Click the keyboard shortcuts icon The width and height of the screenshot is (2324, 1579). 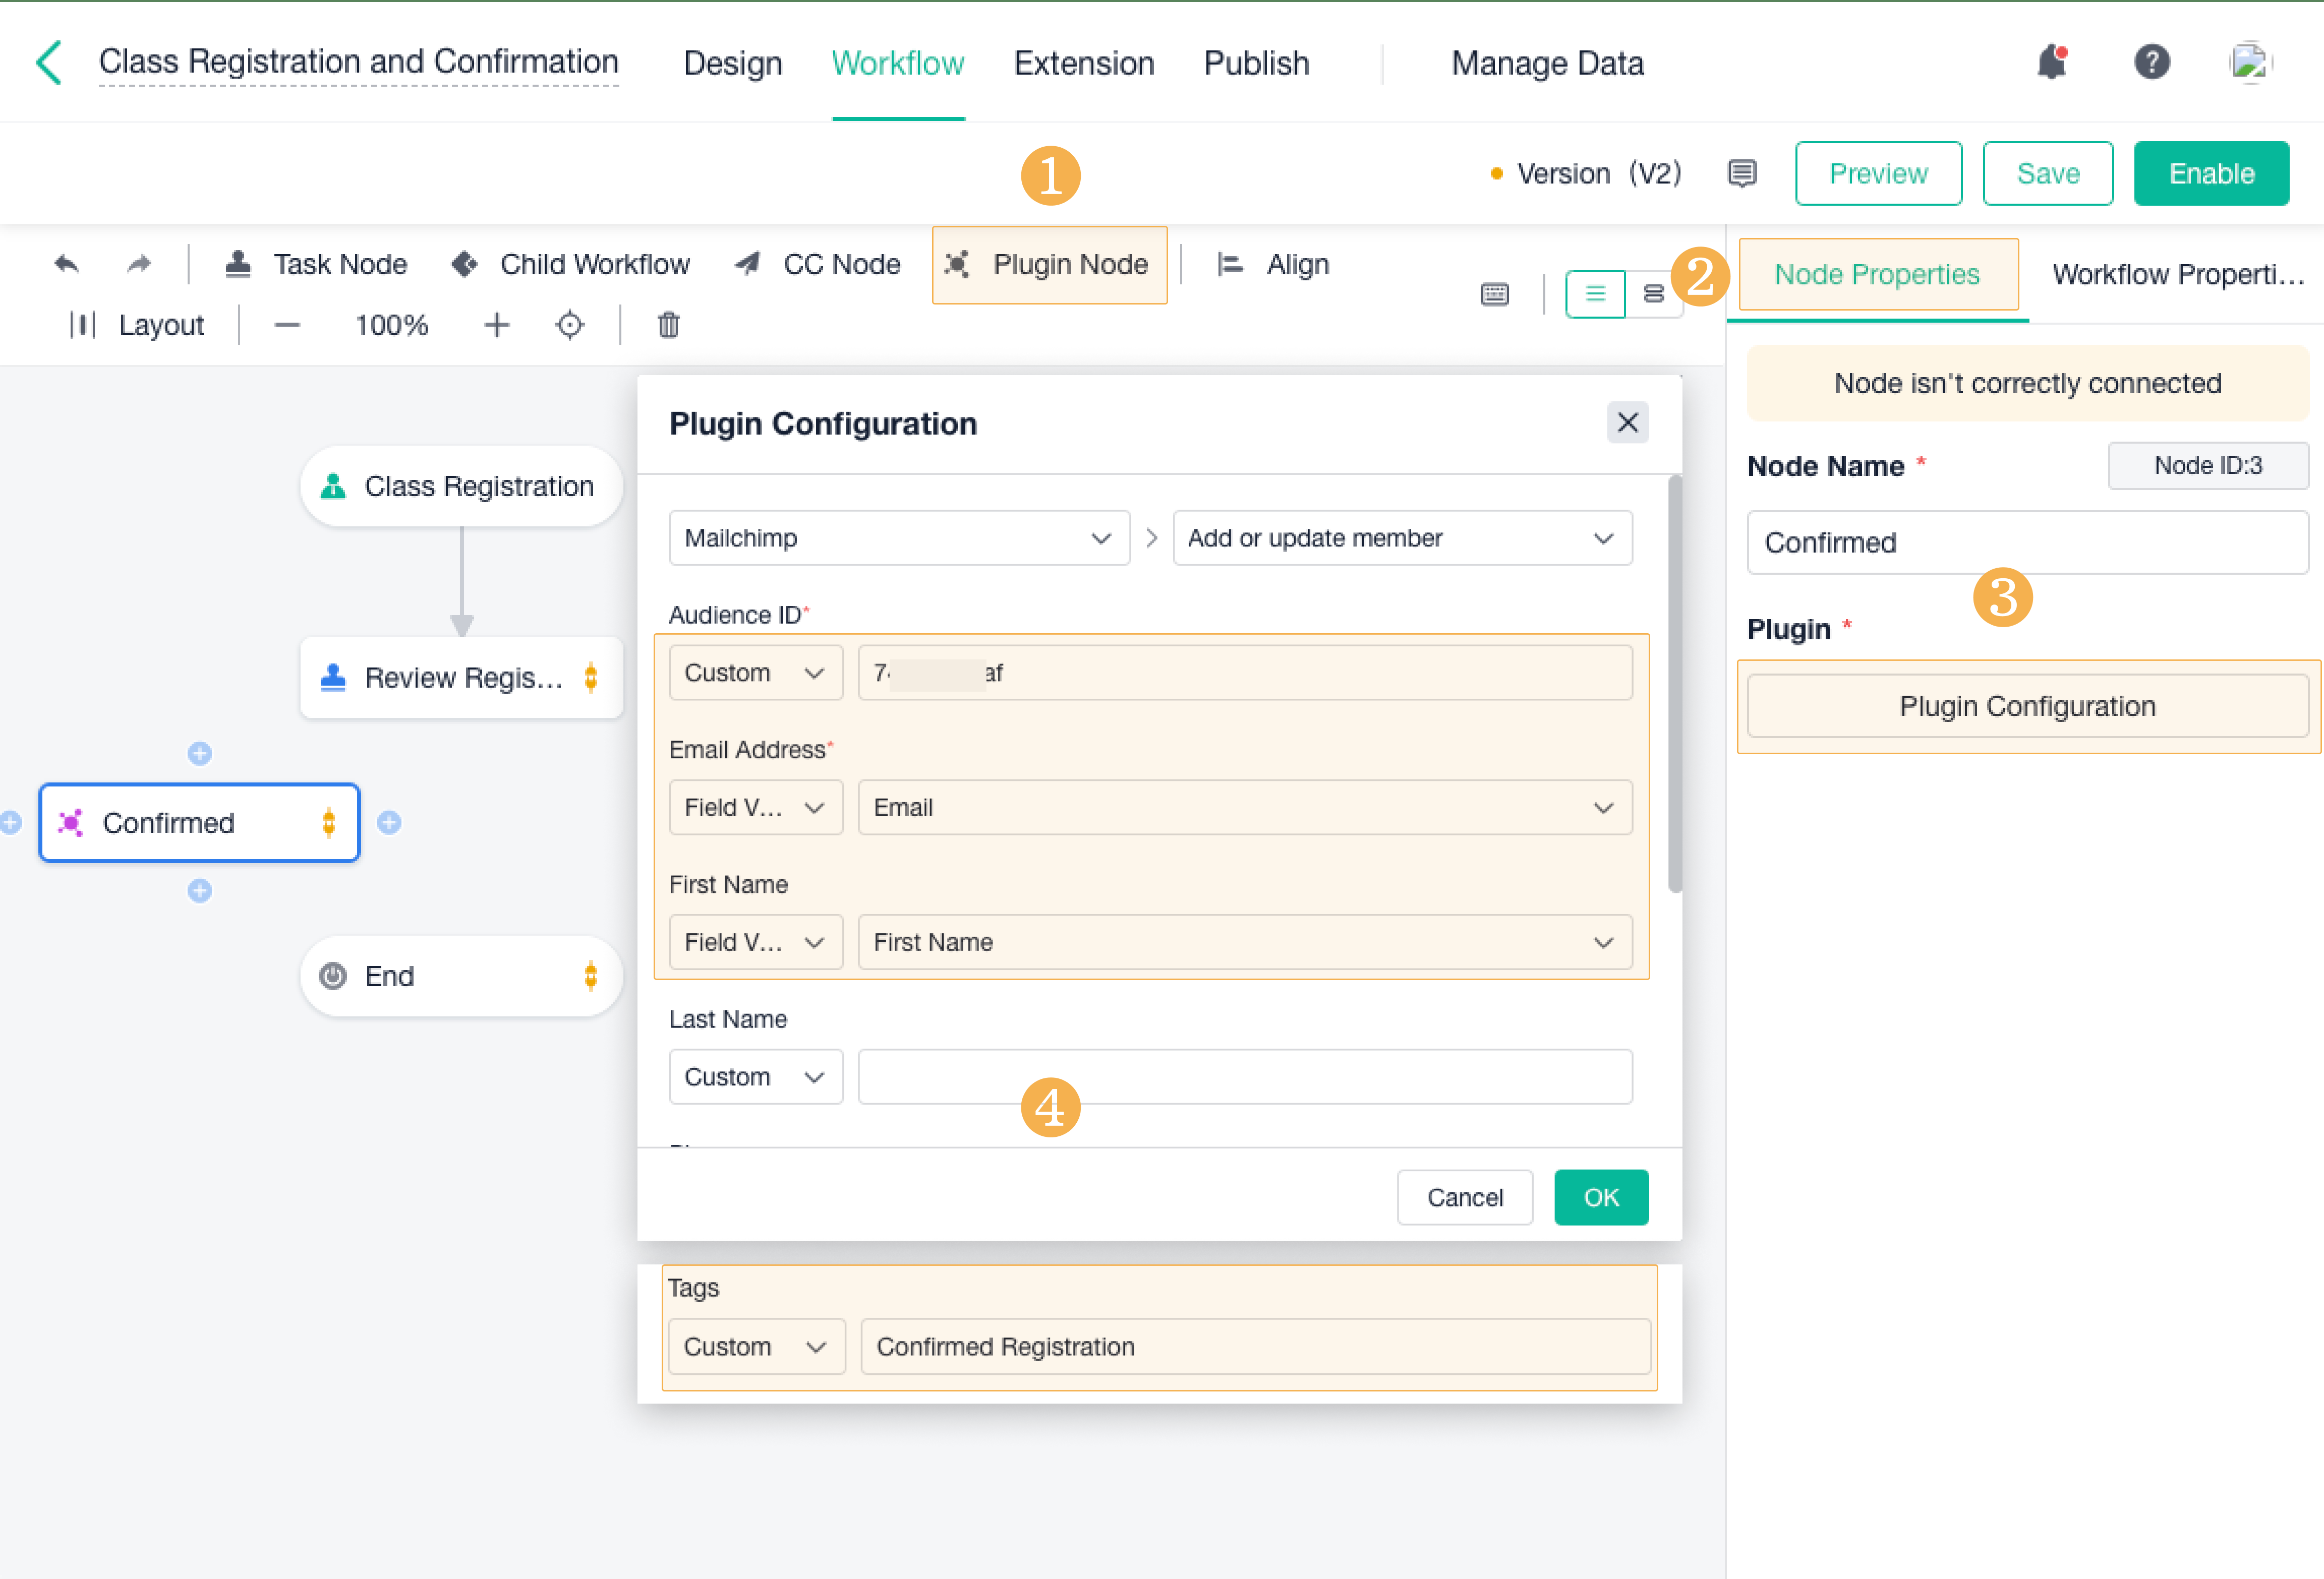[x=1494, y=294]
